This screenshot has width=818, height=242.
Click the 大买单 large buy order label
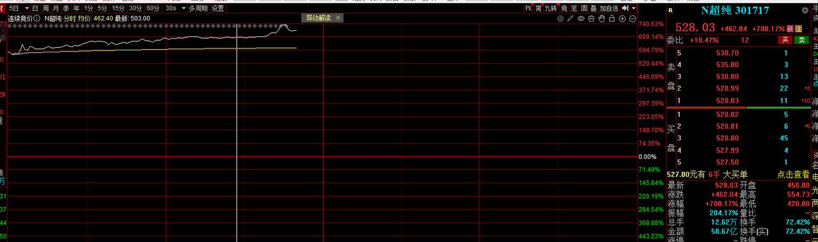pyautogui.click(x=735, y=174)
